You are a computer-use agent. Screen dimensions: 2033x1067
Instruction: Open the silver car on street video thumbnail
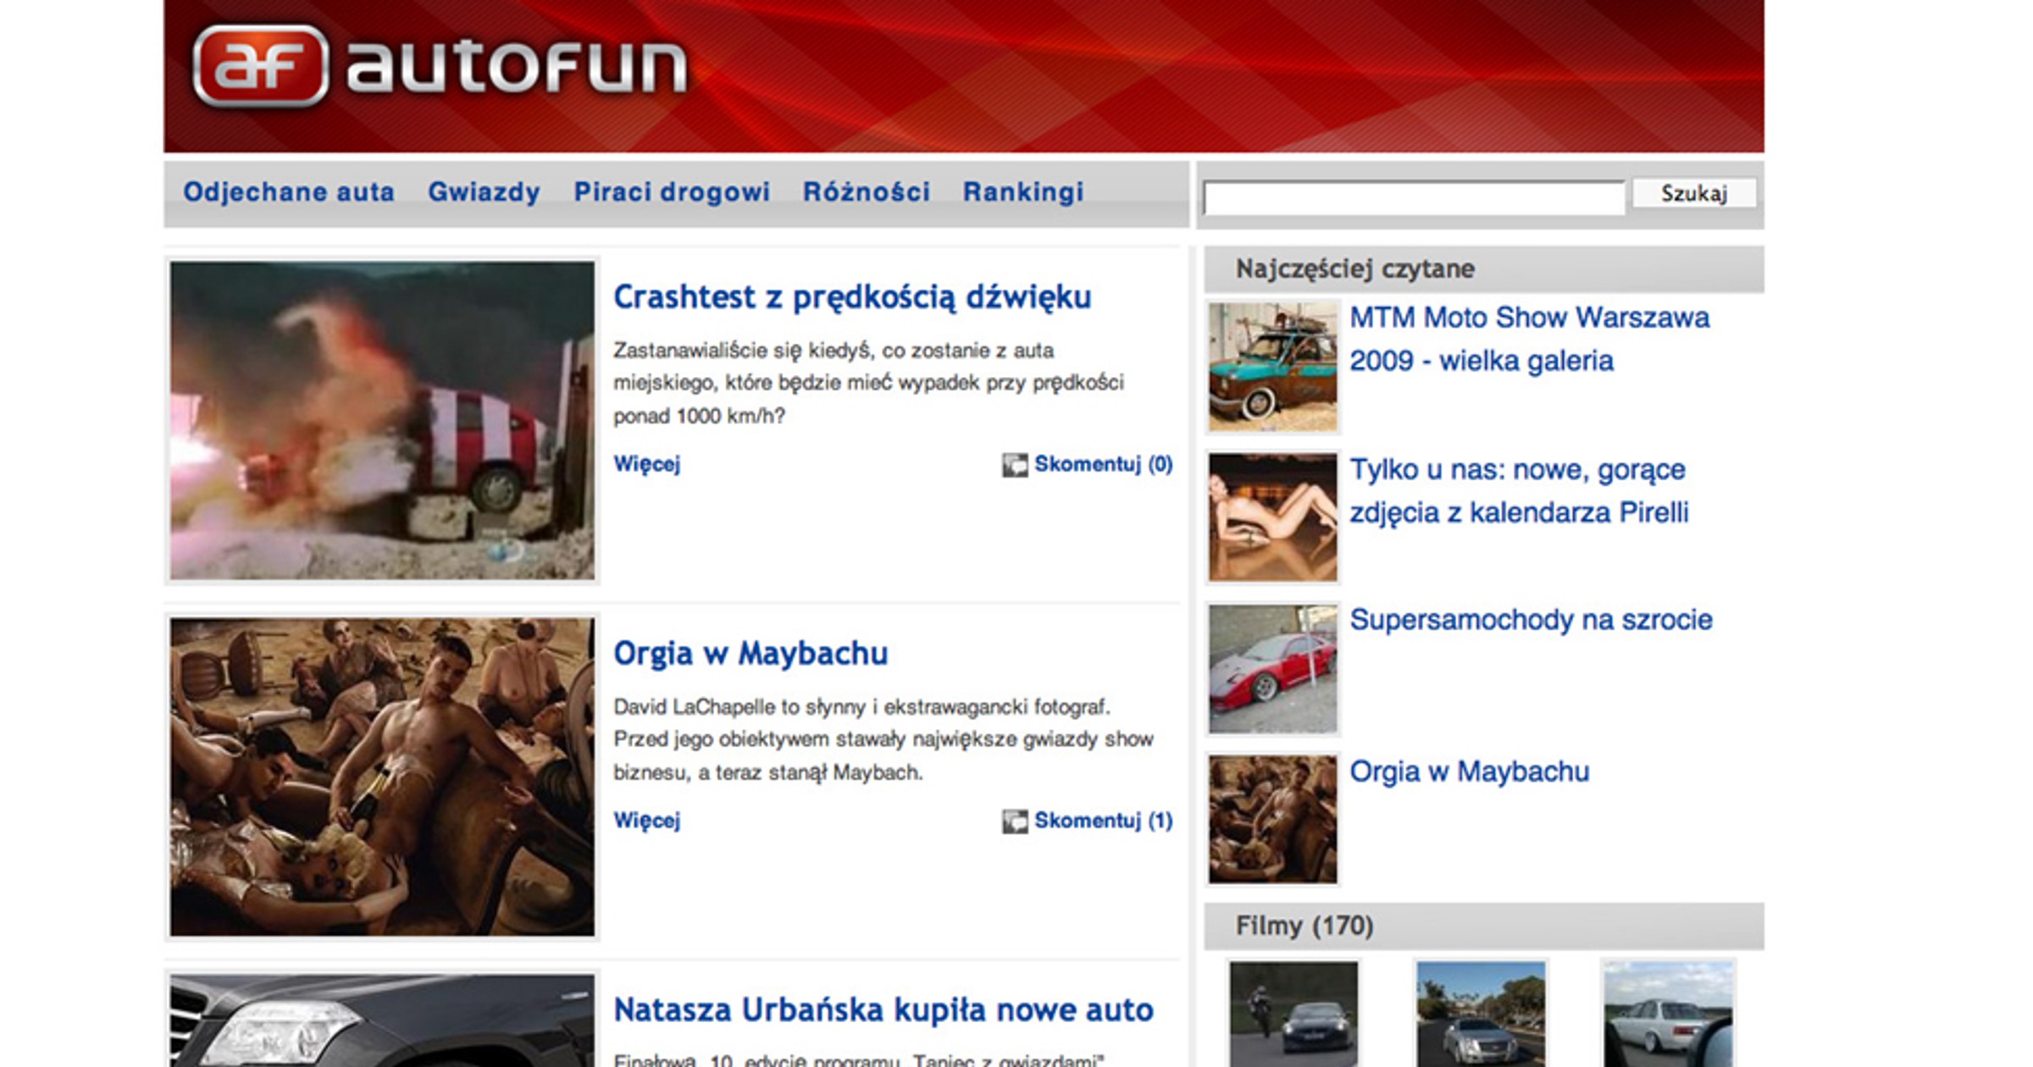point(1481,1014)
